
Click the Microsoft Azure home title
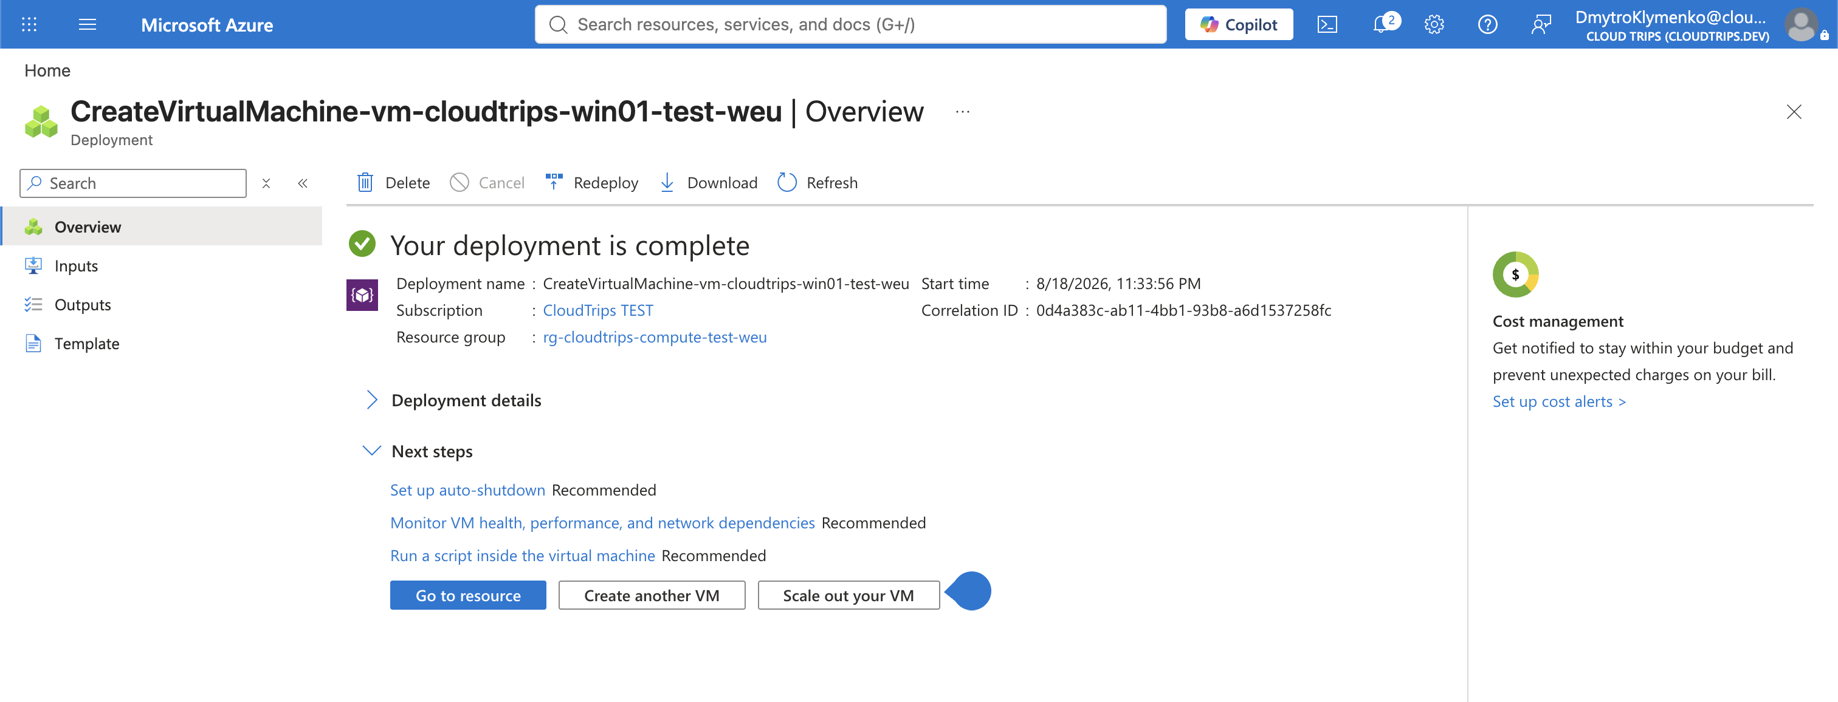(x=207, y=25)
